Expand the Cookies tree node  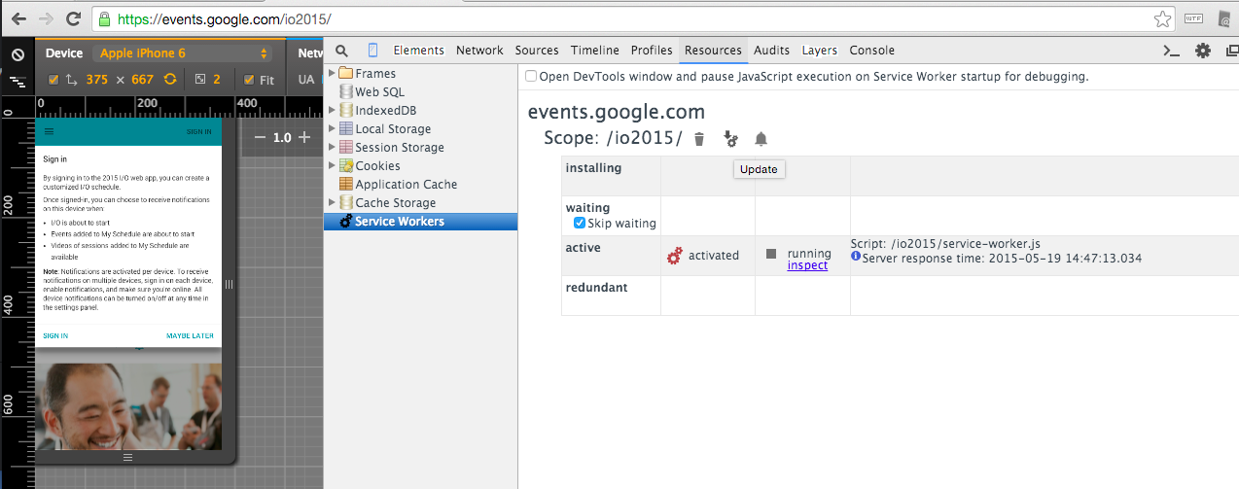pyautogui.click(x=332, y=165)
